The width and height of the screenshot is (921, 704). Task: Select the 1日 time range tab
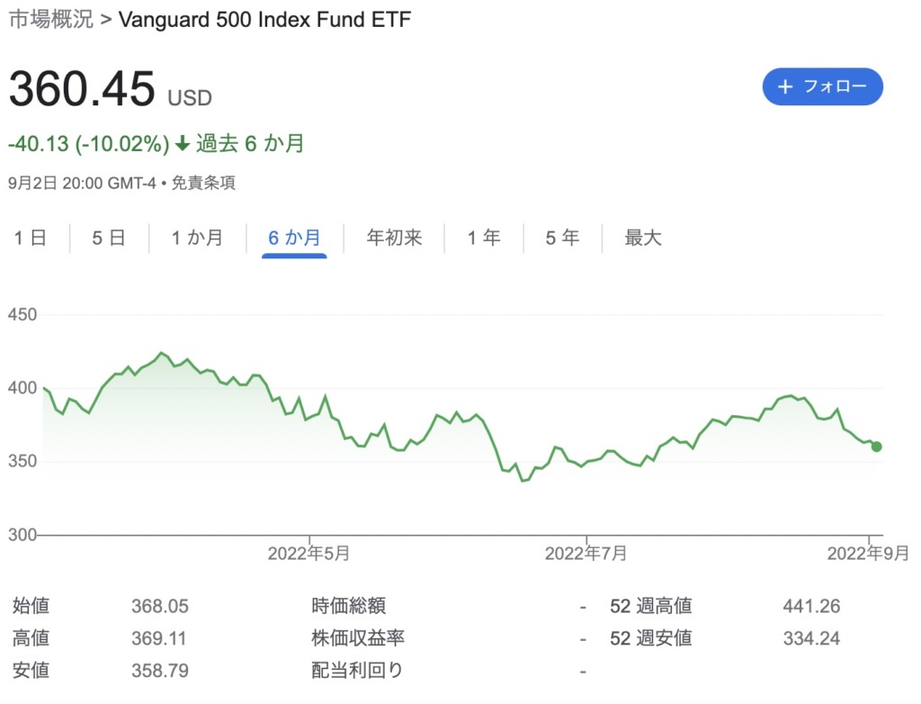pos(30,238)
